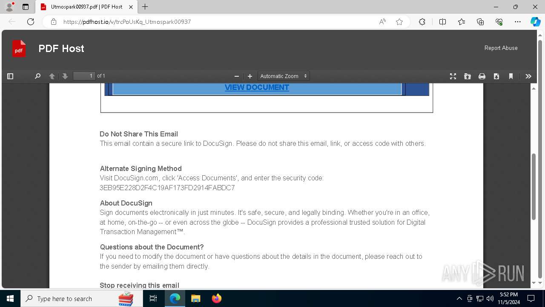Click 'About DocuSign' heading
545x307 pixels.
(x=126, y=203)
